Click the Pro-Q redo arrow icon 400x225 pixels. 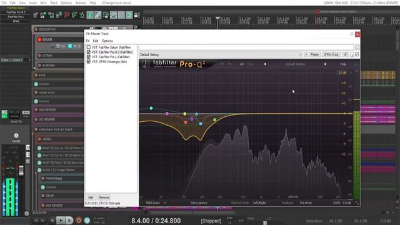tap(229, 64)
